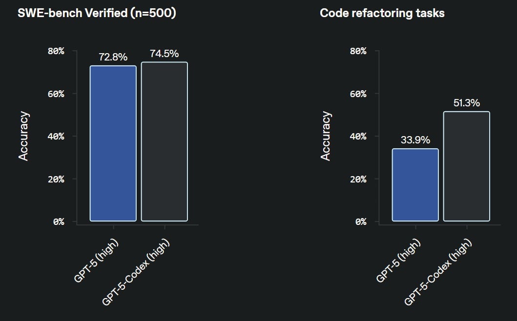
Task: Click the Accuracy axis title of SWE-bench chart
Action: tap(23, 136)
